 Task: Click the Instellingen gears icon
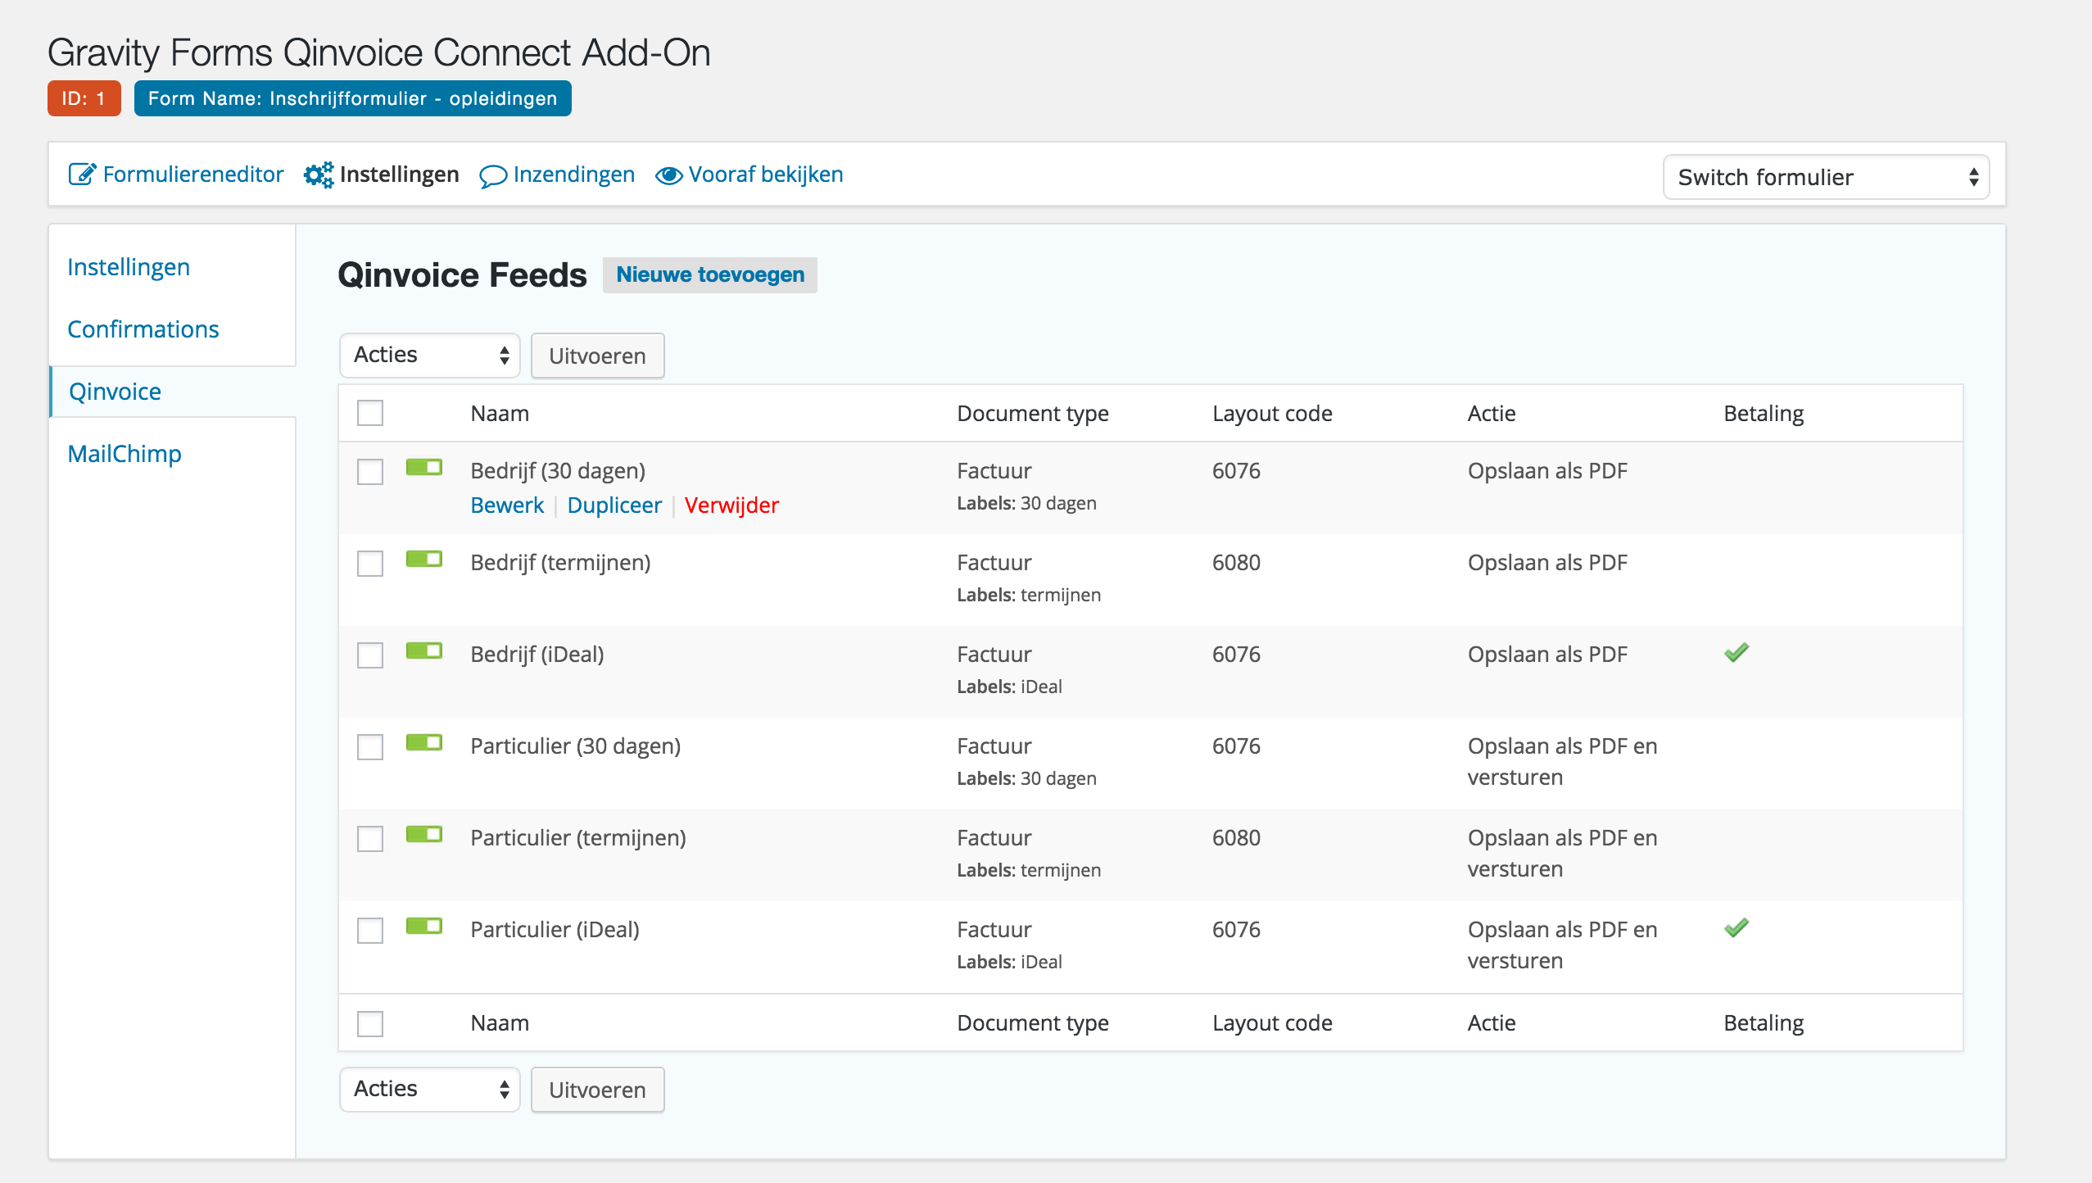pos(319,175)
